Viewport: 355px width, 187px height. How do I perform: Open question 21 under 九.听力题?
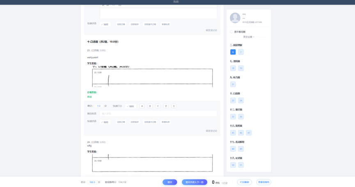[233, 84]
